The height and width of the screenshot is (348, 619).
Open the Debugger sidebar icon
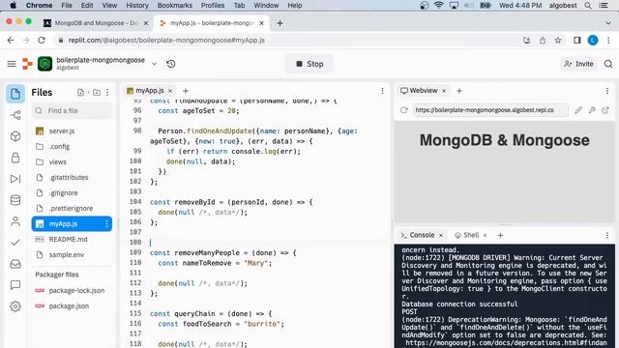point(15,179)
